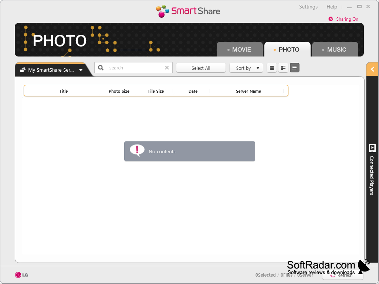Screen dimensions: 379x284
Task: Switch to the MOVIE tab
Action: [240, 49]
